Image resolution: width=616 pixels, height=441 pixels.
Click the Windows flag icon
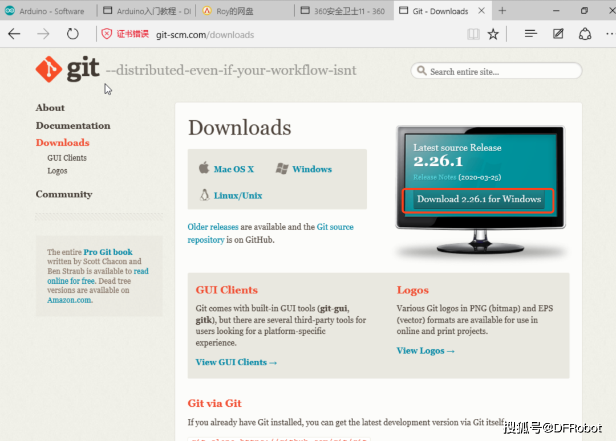(x=282, y=169)
